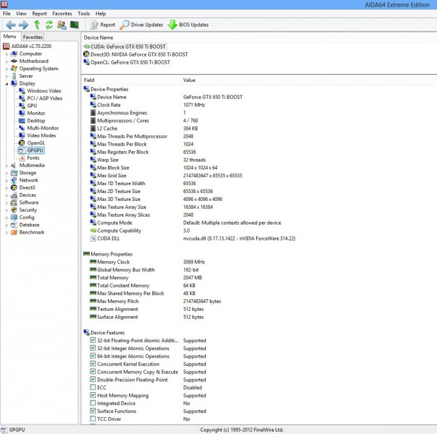Select the Operating System tree icon

pyautogui.click(x=14, y=69)
